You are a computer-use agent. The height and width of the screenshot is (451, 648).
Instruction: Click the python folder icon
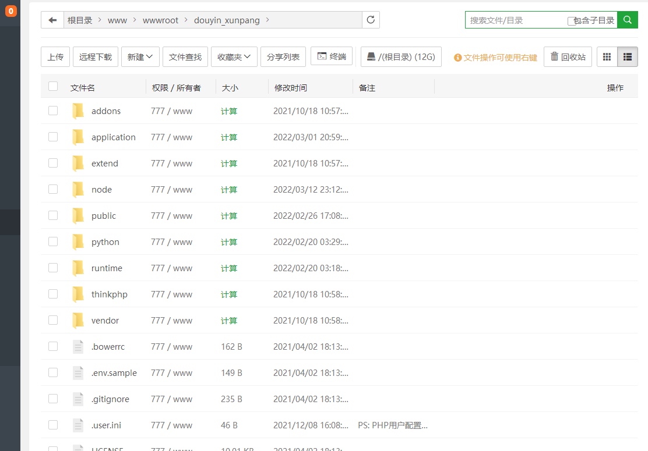pos(78,242)
